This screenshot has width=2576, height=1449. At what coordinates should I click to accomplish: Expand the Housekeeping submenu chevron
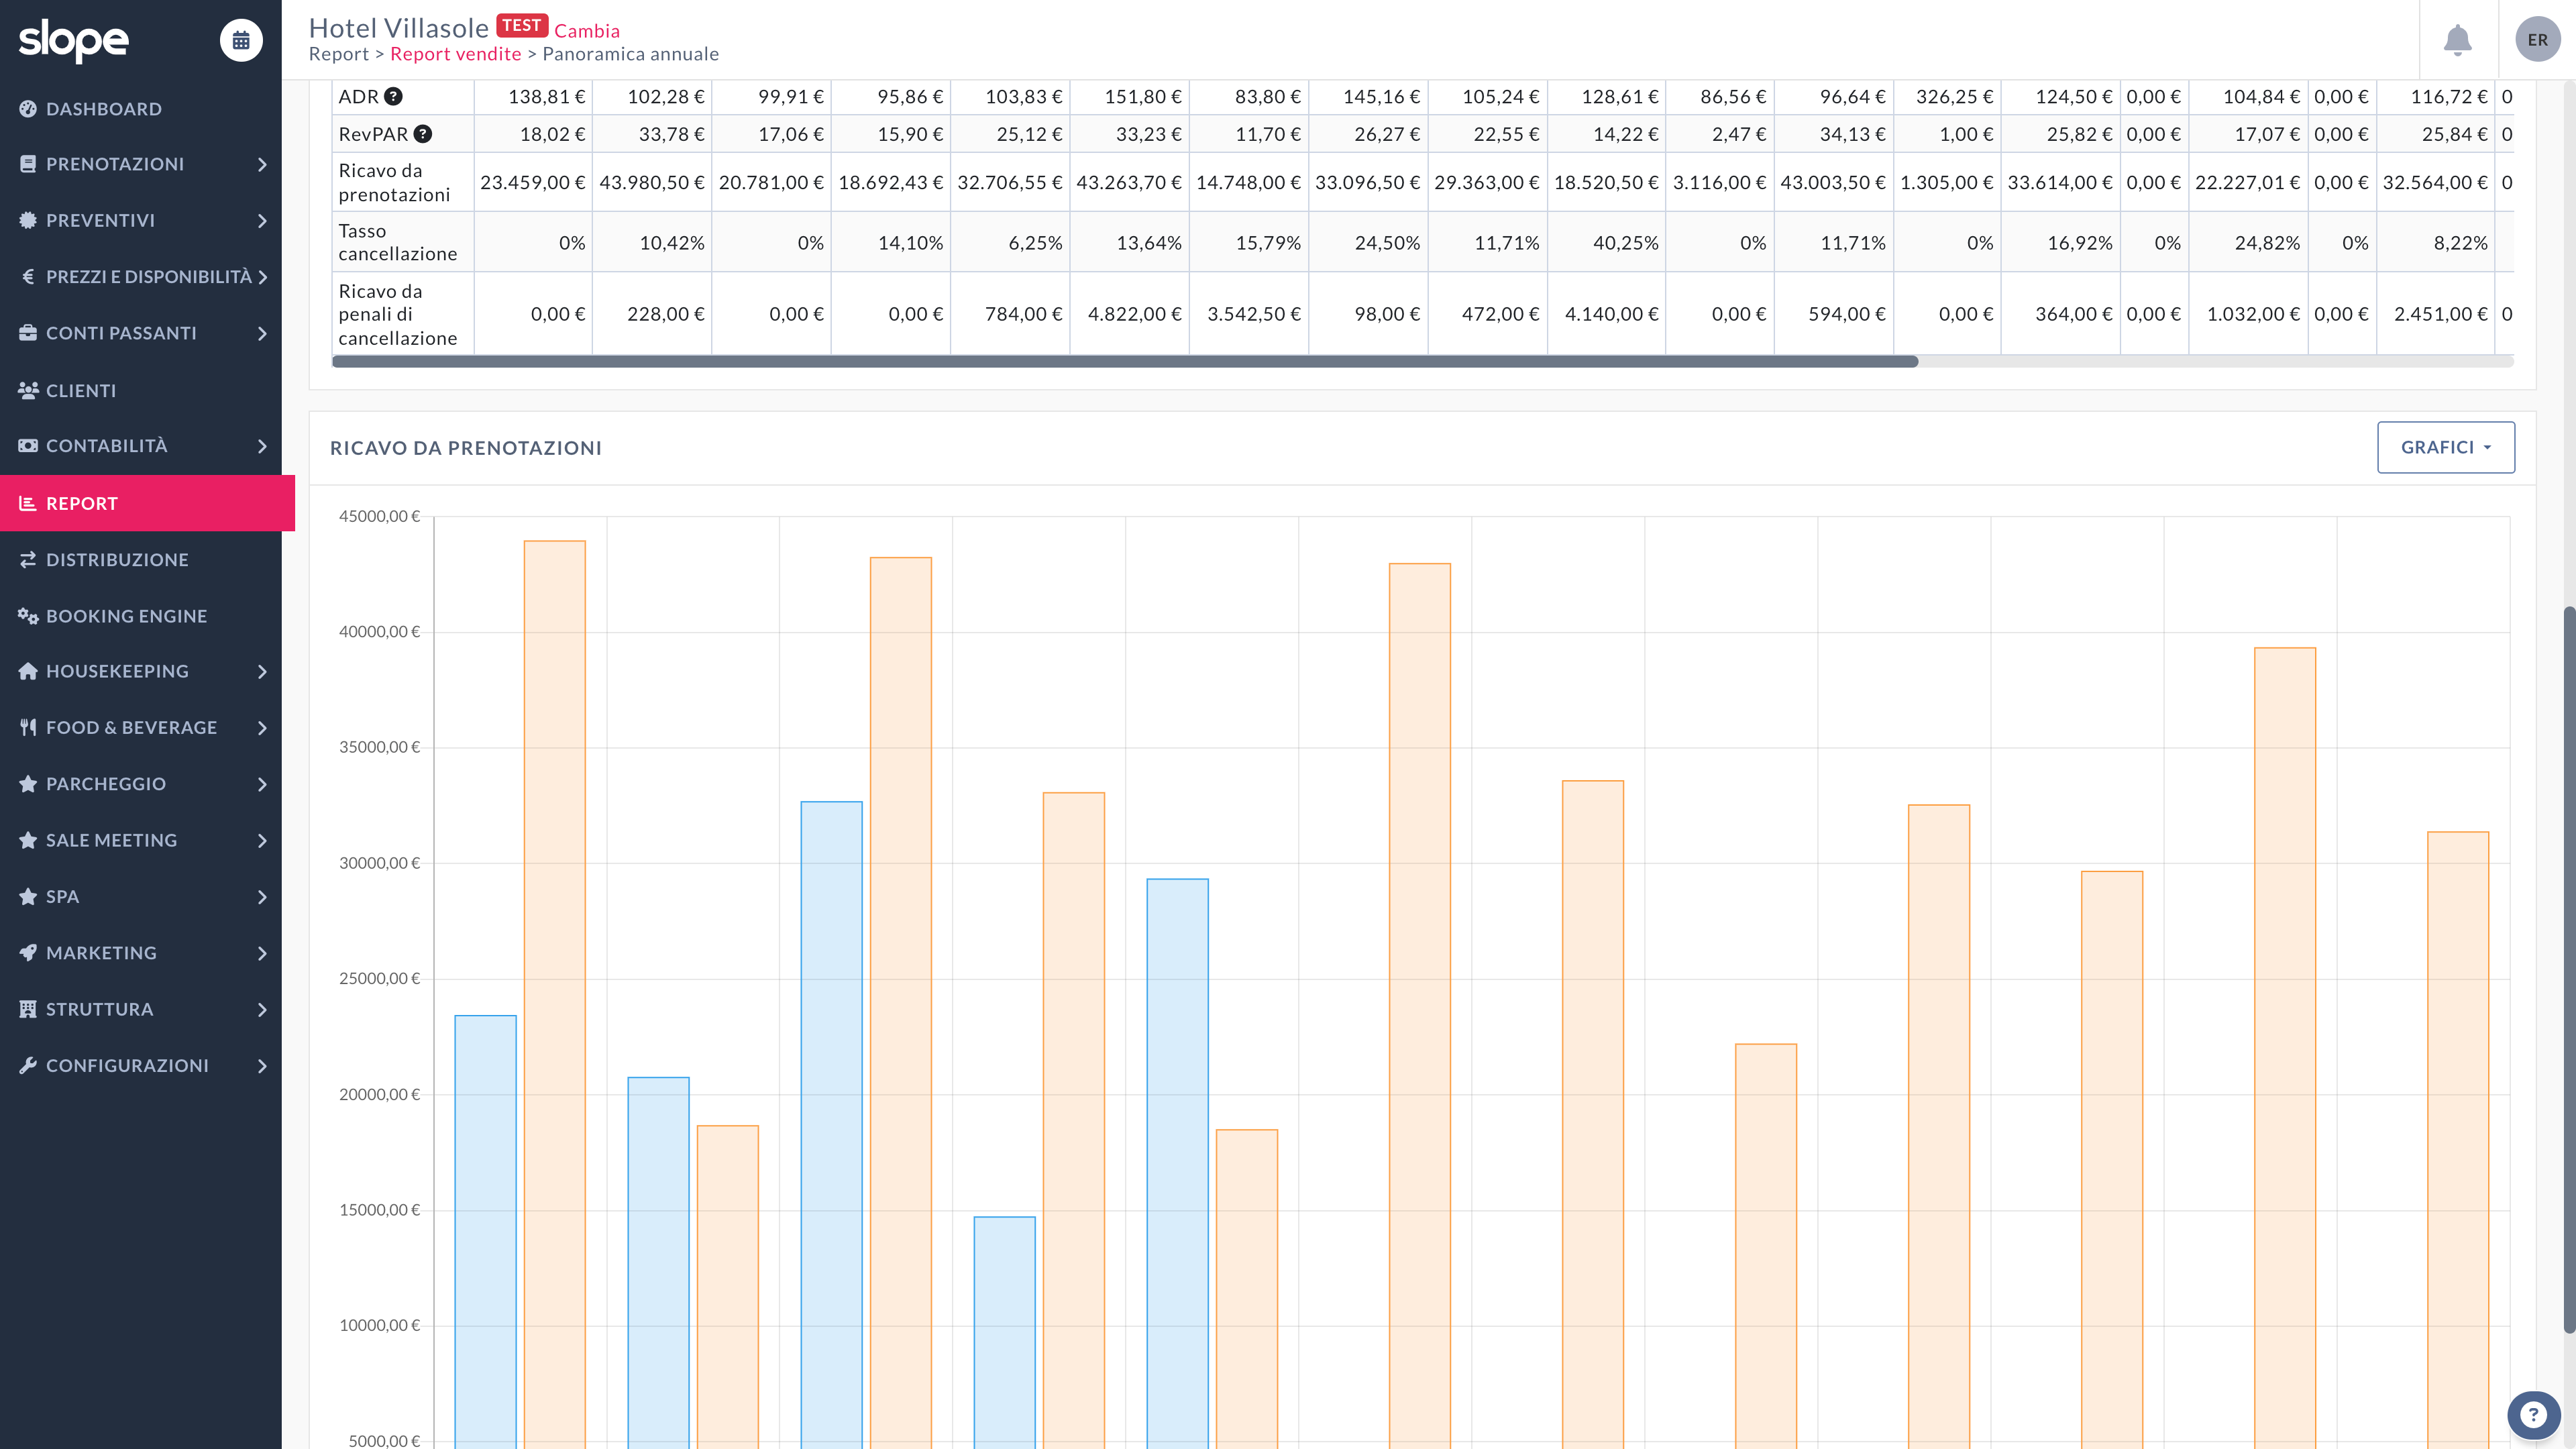pos(262,672)
